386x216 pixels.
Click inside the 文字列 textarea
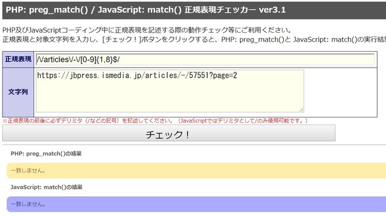point(170,91)
